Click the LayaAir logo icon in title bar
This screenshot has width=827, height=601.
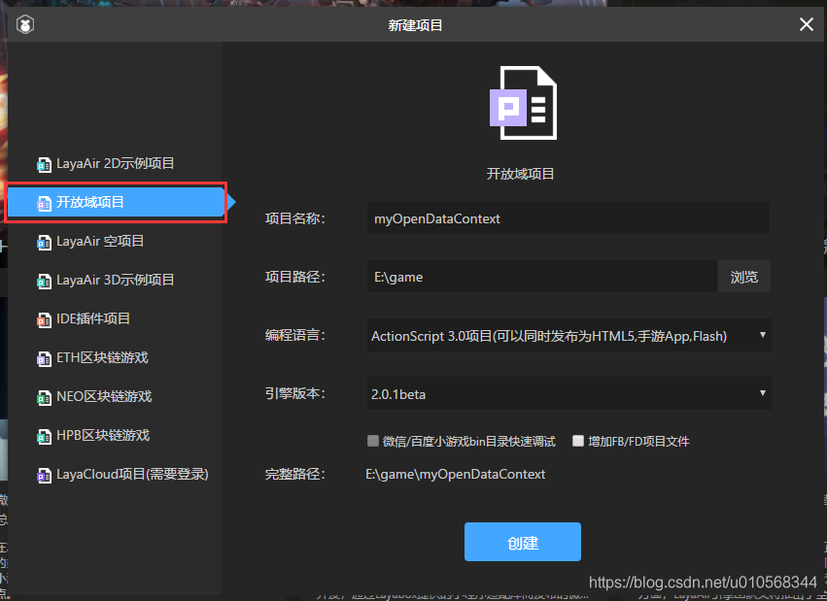point(25,24)
